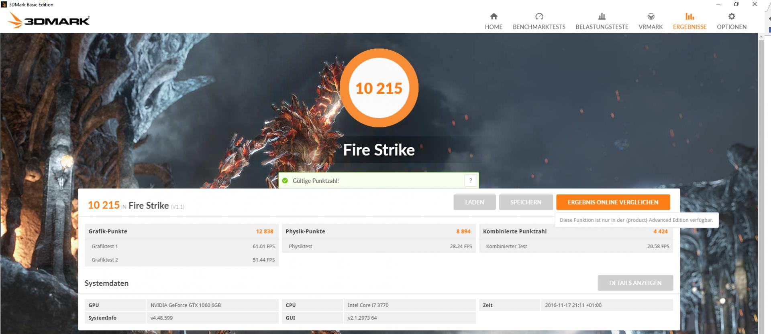The width and height of the screenshot is (771, 334).
Task: Click the Systemdaten heading
Action: [106, 283]
